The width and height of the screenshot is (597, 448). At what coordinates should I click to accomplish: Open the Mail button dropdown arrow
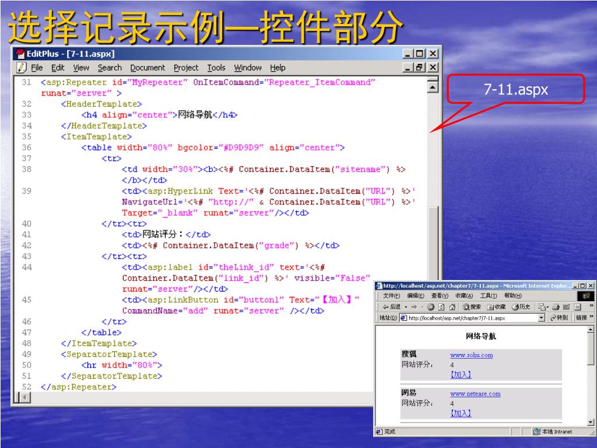click(x=547, y=307)
